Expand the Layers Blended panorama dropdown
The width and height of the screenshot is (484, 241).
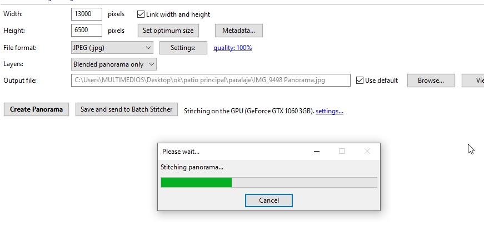(x=114, y=64)
